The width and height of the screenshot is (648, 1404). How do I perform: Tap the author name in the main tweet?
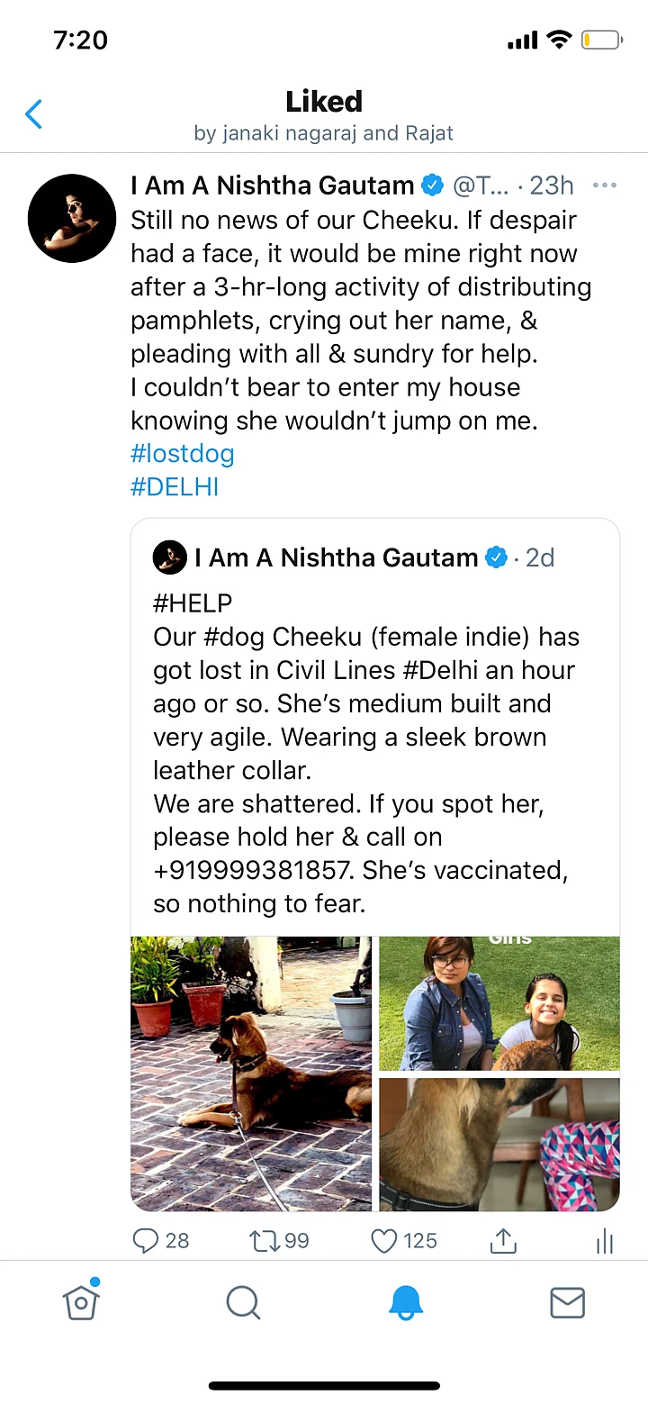(272, 186)
